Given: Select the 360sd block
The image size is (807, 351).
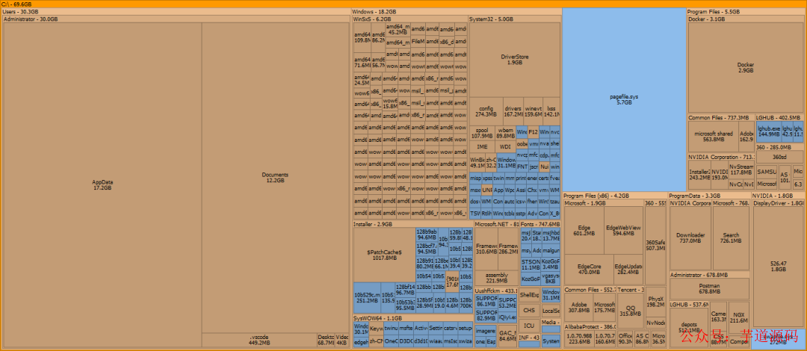Looking at the screenshot, I should [779, 156].
